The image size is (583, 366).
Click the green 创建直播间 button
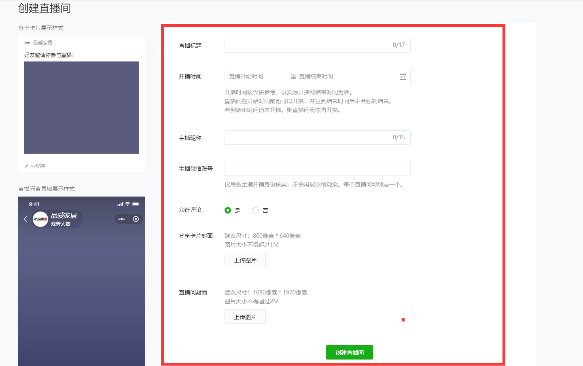coord(350,352)
